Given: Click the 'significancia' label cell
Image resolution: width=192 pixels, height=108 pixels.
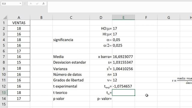Looking at the screenshot, I should tap(71, 40).
